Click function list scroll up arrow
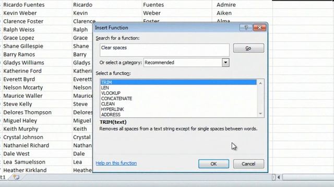The width and height of the screenshot is (334, 187). 260,83
